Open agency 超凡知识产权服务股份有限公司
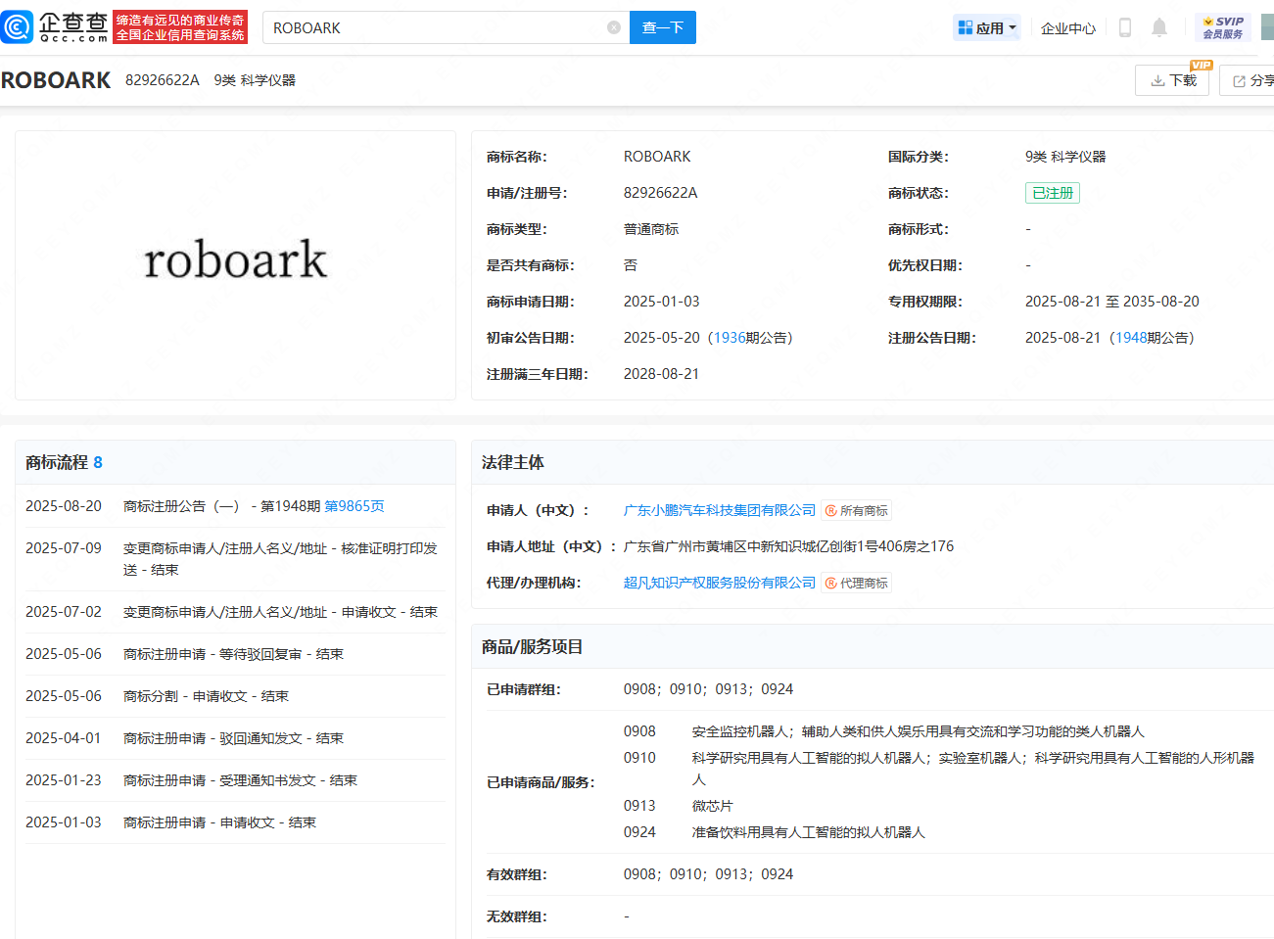The image size is (1274, 939). click(x=720, y=583)
